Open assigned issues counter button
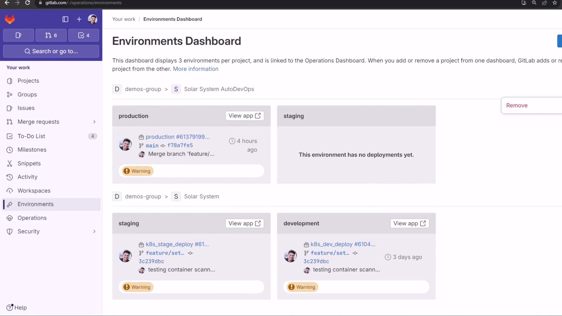Screen dimensions: 562x316 tap(18, 35)
